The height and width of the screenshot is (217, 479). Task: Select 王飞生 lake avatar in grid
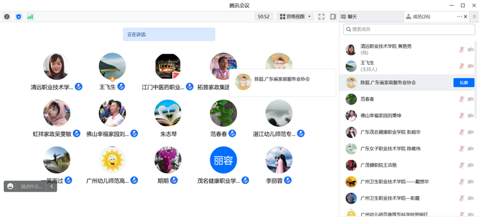coord(112,66)
